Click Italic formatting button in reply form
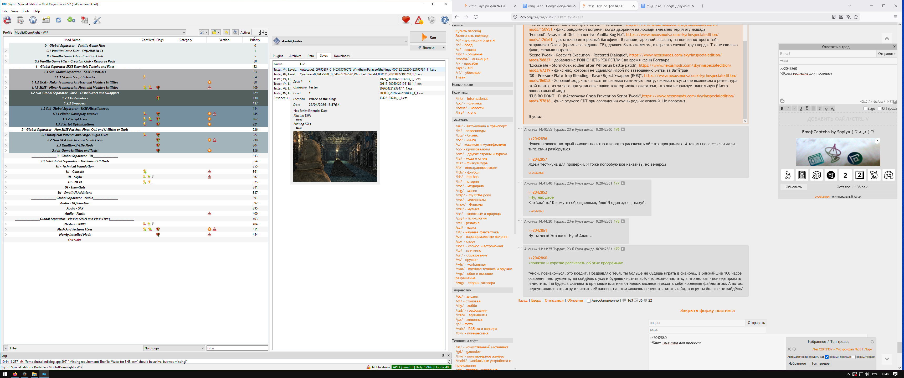Viewport: 904px width, 378px height. point(788,109)
